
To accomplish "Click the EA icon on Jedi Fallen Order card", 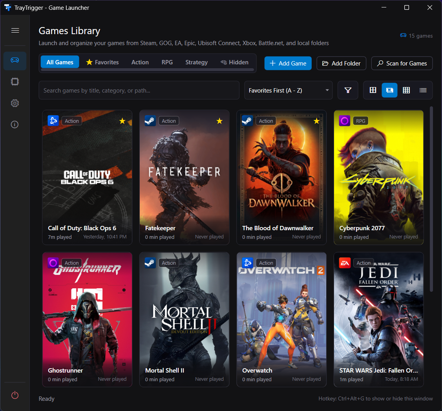I will (x=345, y=263).
